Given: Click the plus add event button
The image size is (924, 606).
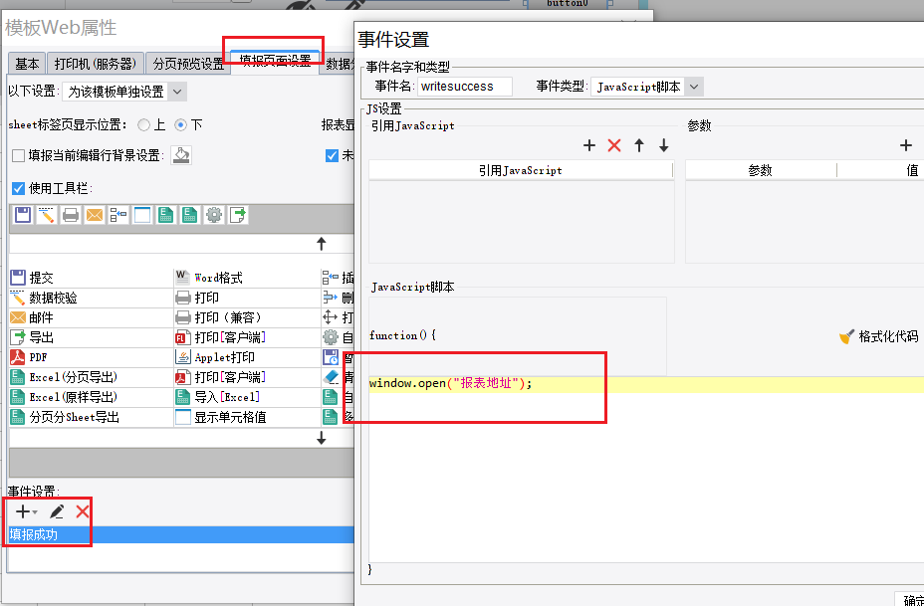Looking at the screenshot, I should click(x=26, y=511).
